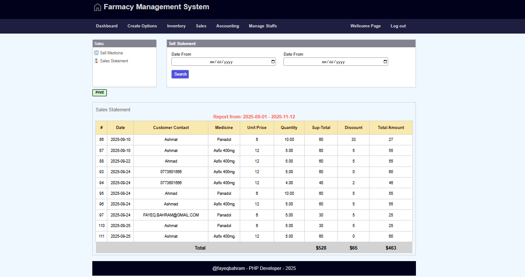This screenshot has width=525, height=277.
Task: Select the Sales navigation item
Action: (201, 26)
